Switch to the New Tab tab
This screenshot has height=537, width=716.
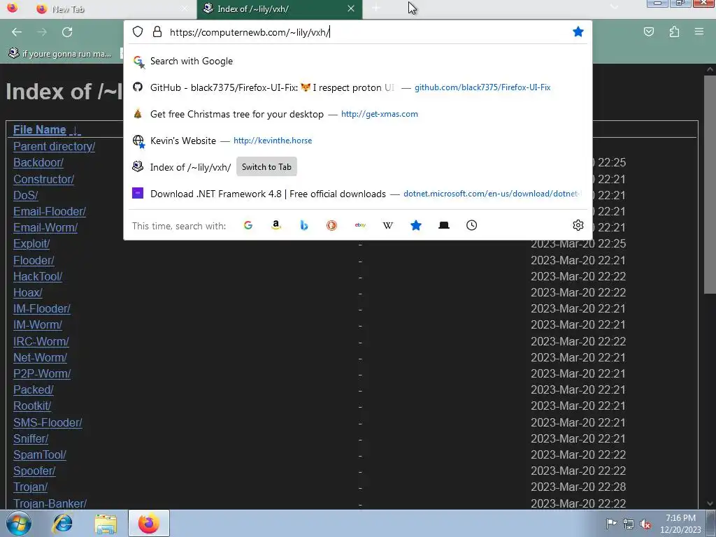[113, 8]
